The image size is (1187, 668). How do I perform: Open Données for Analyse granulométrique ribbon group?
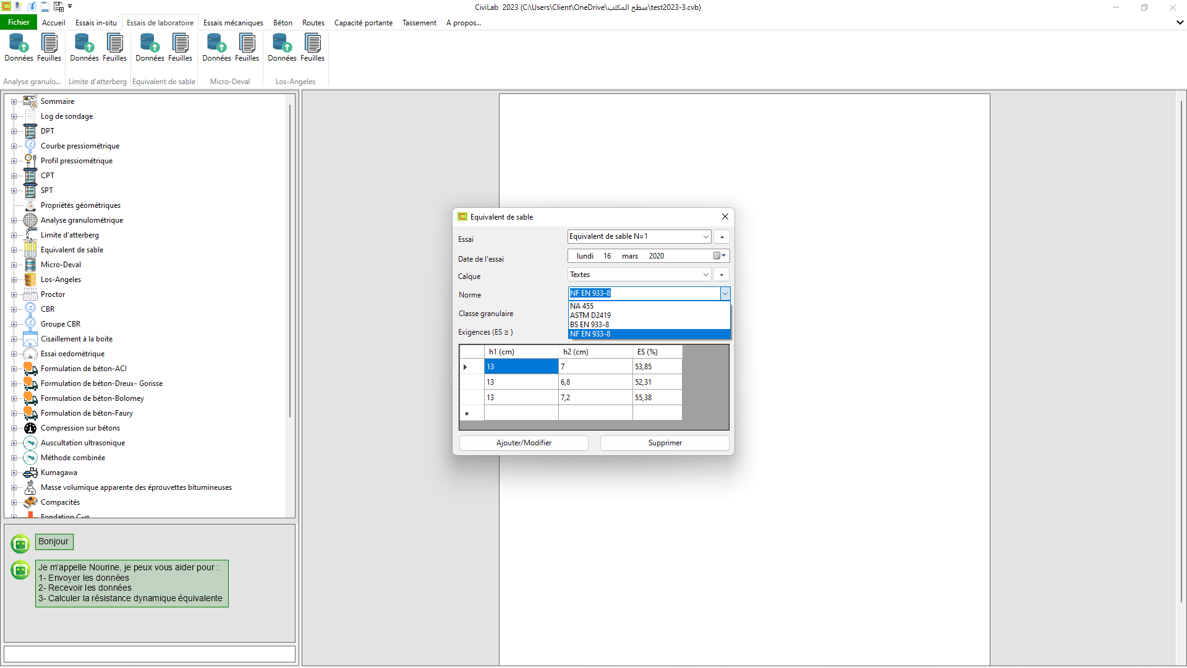(x=19, y=48)
